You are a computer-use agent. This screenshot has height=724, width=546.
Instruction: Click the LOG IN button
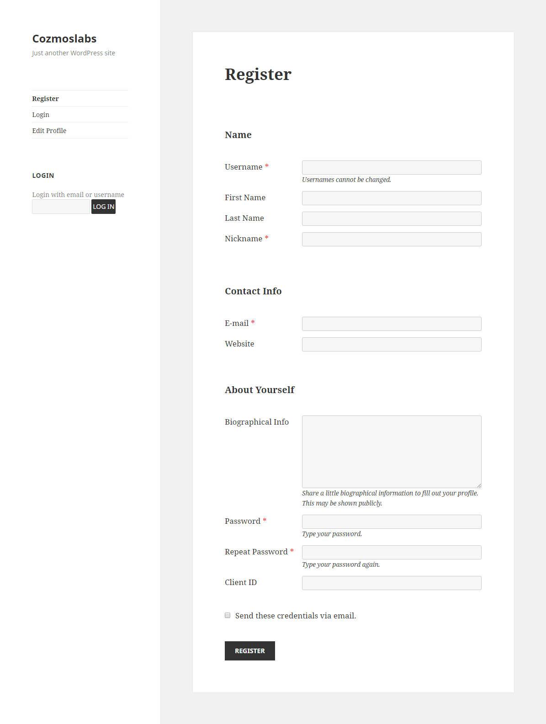click(103, 207)
